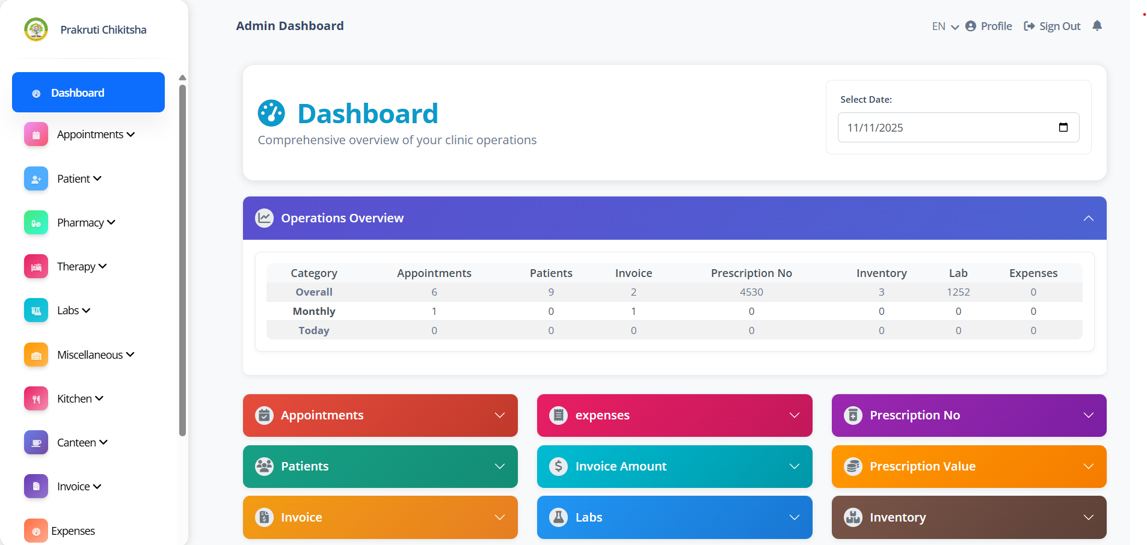This screenshot has height=545, width=1147.
Task: Open the calendar picker icon in date field
Action: (1063, 127)
